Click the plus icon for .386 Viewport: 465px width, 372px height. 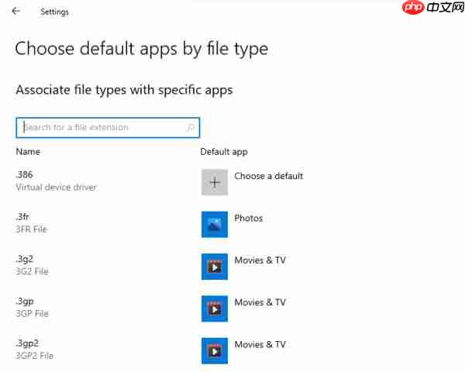click(x=215, y=182)
